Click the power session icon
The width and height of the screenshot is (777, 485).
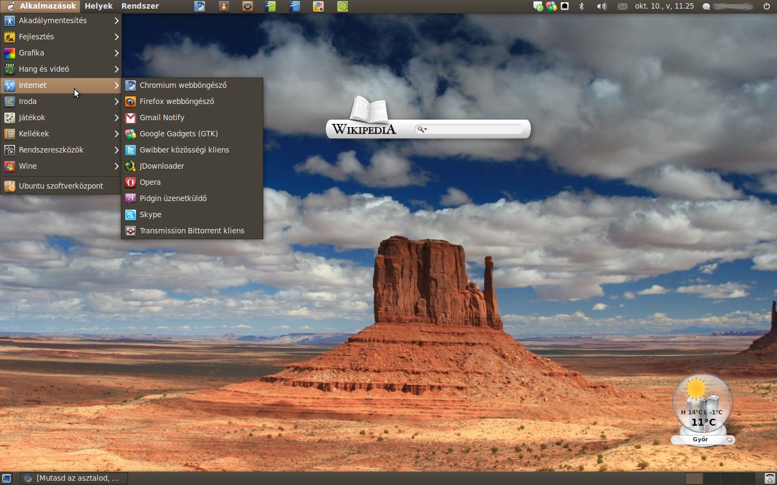point(766,6)
